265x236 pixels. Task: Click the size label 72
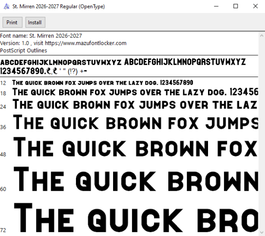(3, 230)
